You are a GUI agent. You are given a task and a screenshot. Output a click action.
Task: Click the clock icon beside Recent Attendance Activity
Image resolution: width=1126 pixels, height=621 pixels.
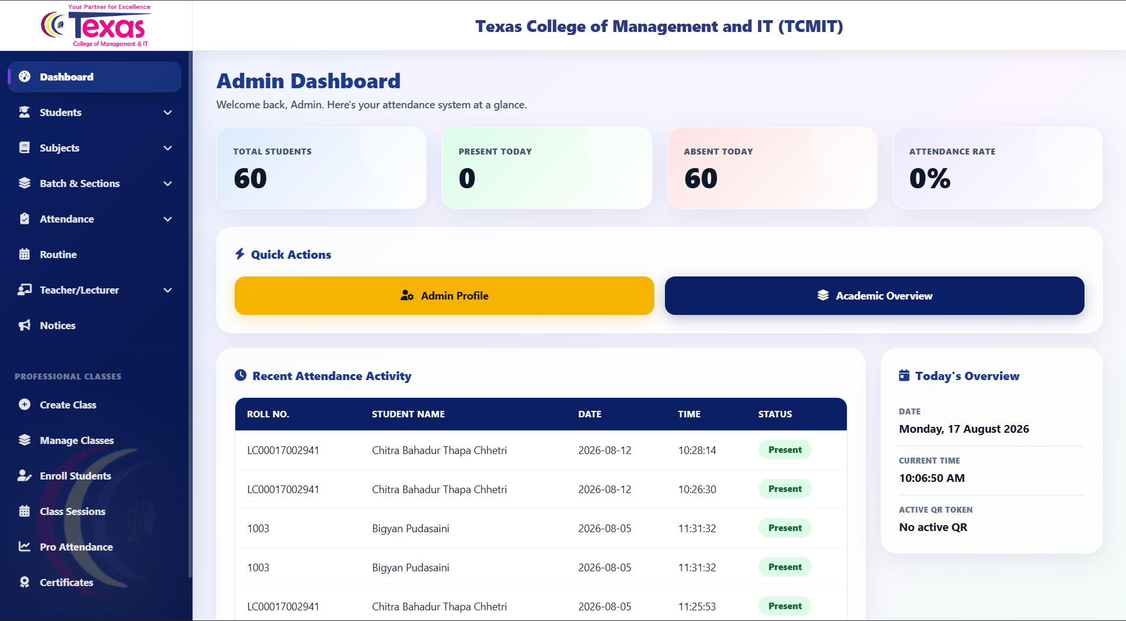pos(241,375)
